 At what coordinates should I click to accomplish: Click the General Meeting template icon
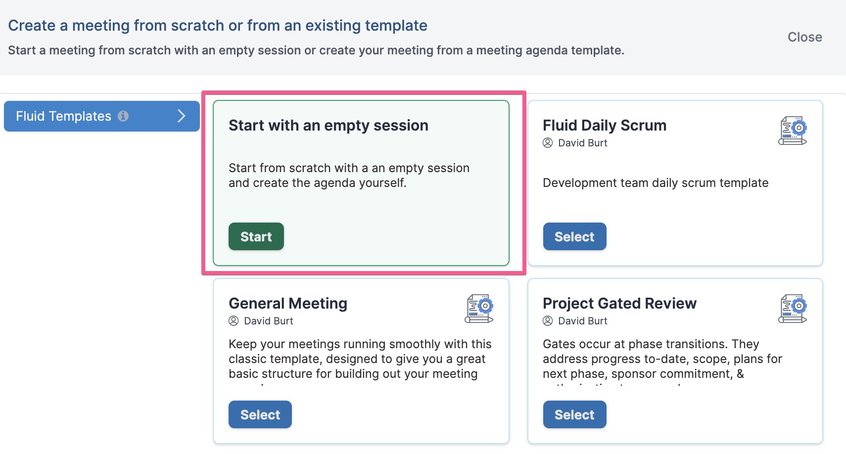point(479,309)
